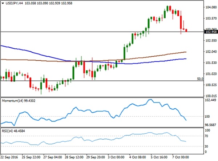Viewport: 218px width, 161px height.
Task: Click the 104.080 price axis label
Action: (x=211, y=7)
